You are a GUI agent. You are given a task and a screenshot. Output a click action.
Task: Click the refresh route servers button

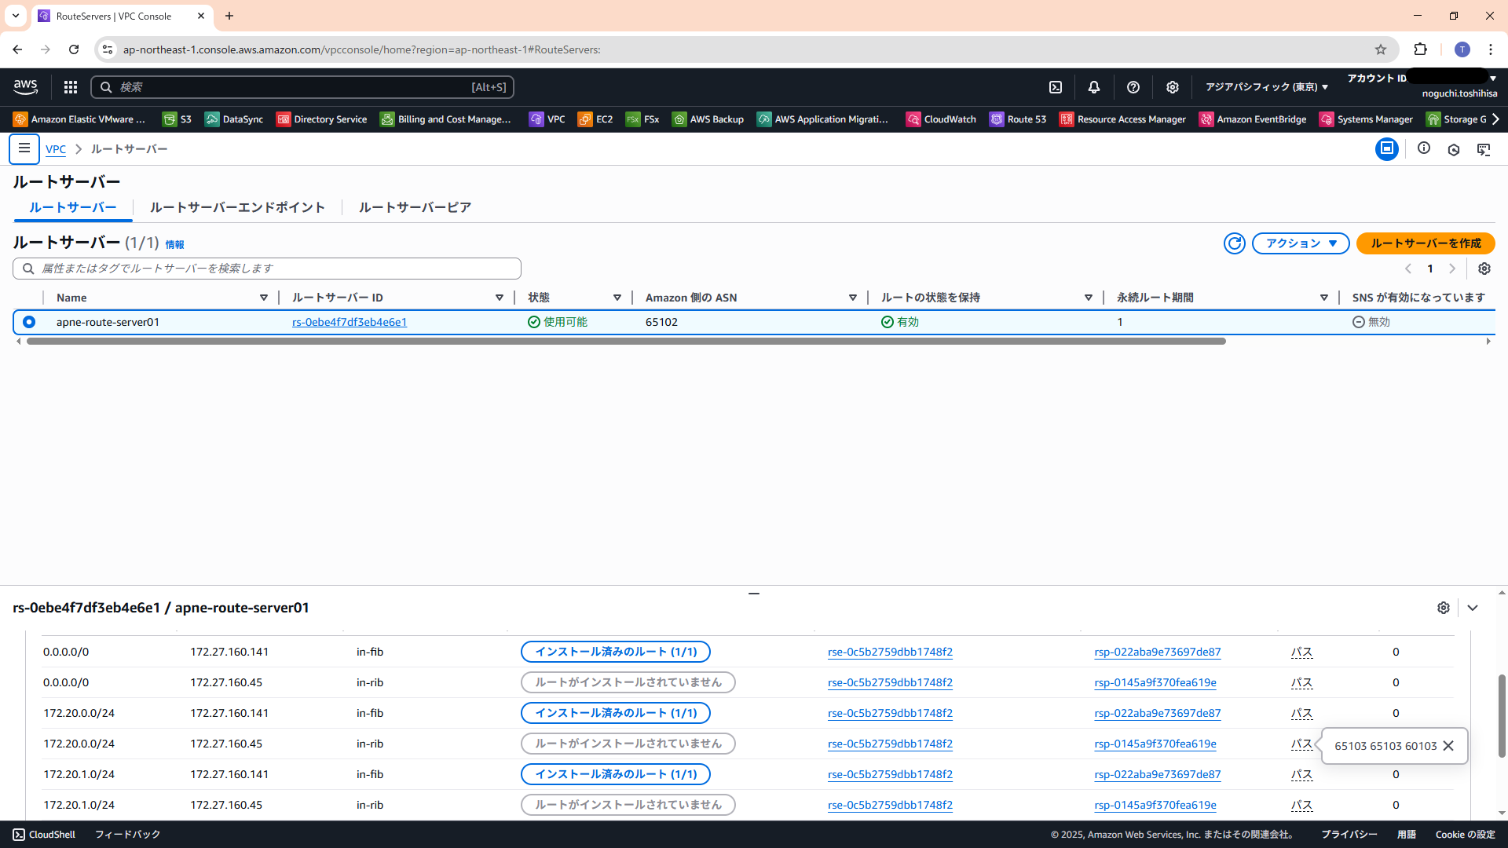[1234, 243]
